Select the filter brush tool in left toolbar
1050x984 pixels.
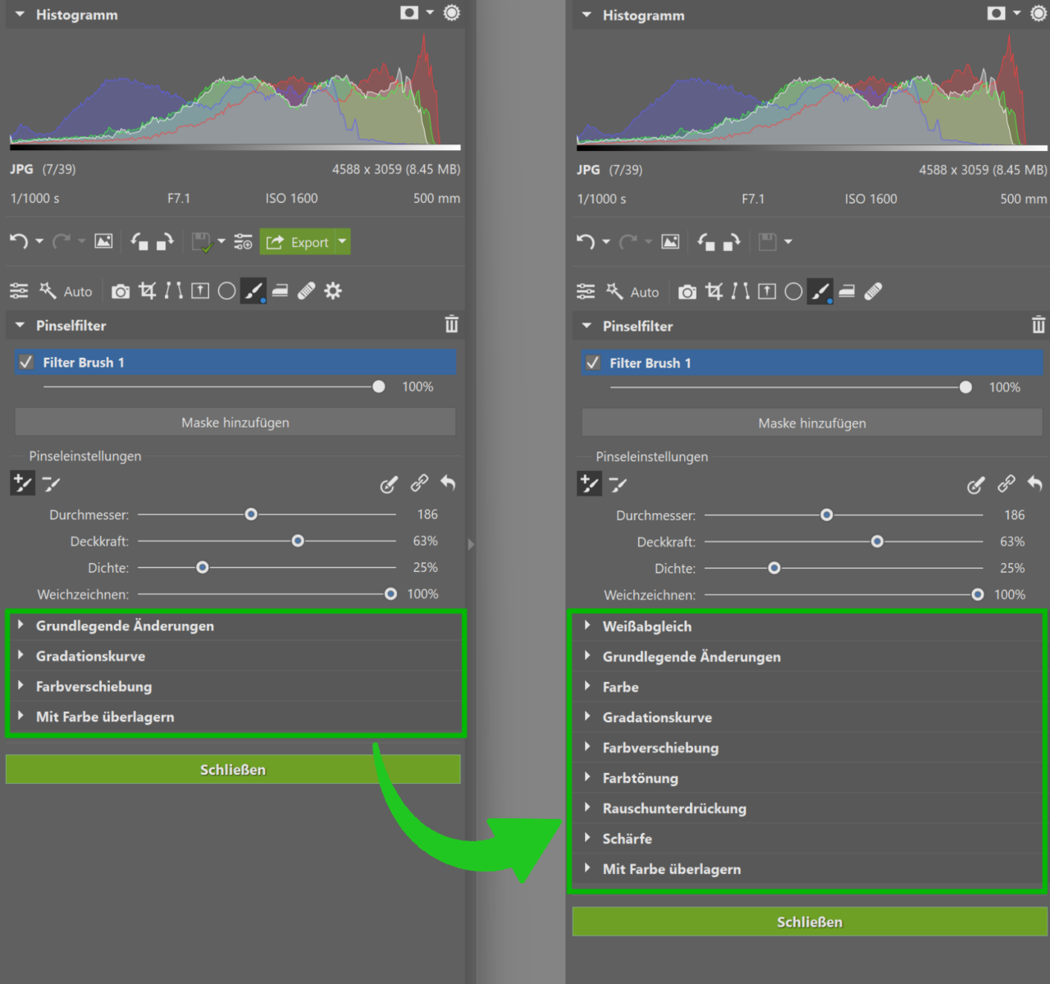coord(253,291)
